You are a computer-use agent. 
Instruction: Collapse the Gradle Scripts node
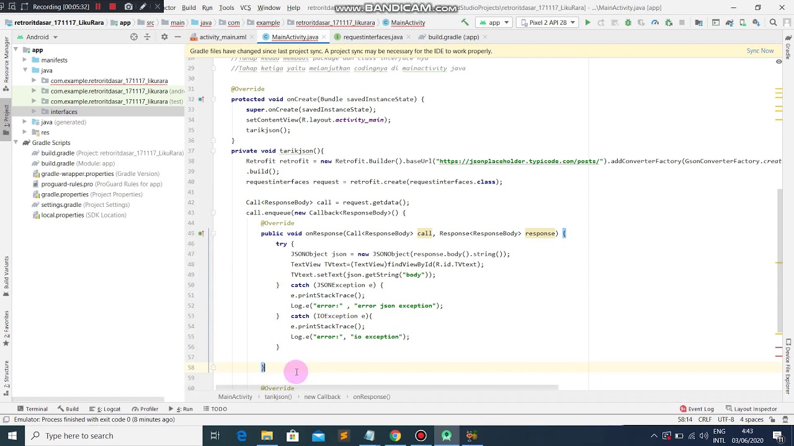pyautogui.click(x=17, y=142)
